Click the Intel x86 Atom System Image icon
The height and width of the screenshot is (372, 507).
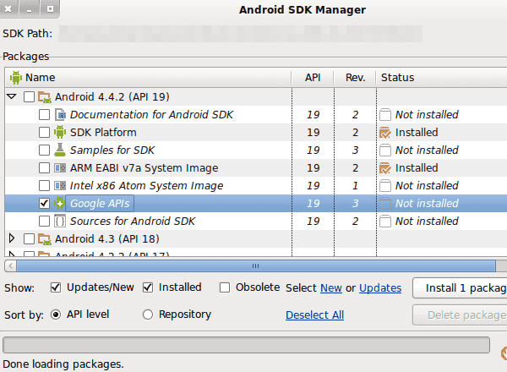(x=60, y=186)
